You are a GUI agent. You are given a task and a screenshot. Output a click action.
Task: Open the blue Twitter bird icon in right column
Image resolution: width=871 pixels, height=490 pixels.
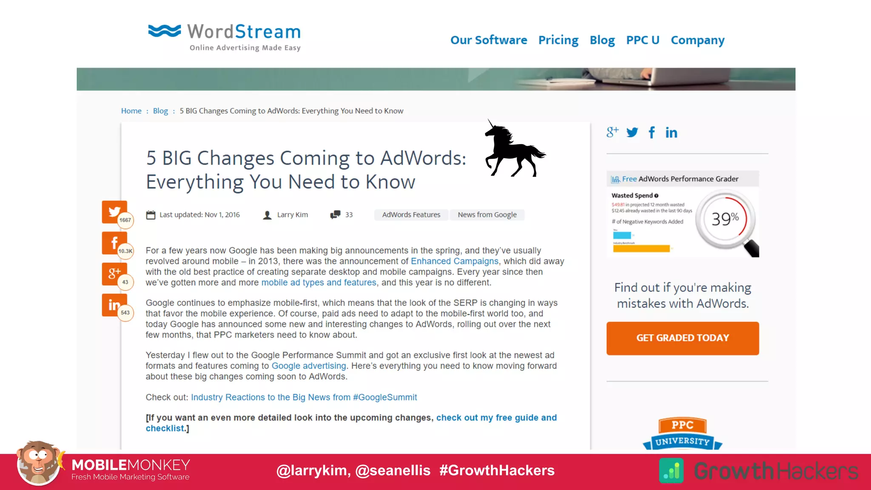(632, 132)
